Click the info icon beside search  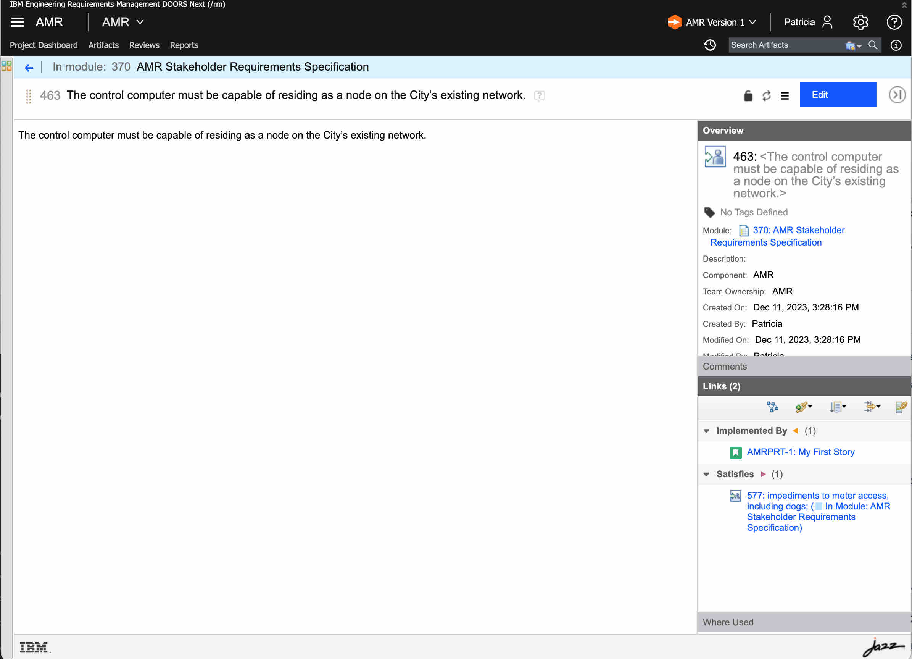pos(896,45)
